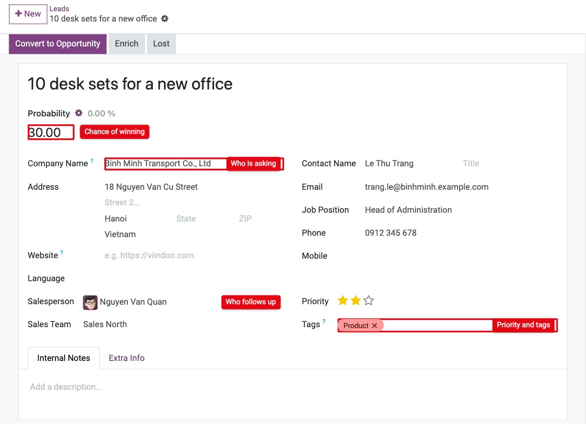Set priority to the first star
586x424 pixels.
[342, 301]
